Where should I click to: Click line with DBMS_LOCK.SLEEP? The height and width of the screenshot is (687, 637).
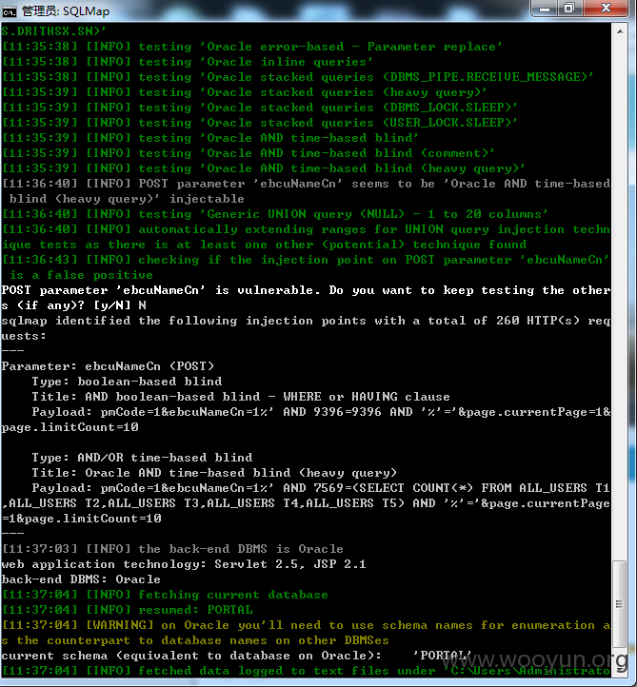point(260,108)
